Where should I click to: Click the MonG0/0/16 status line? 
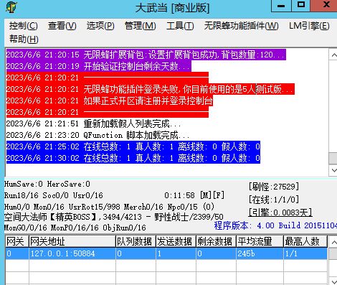[75, 228]
